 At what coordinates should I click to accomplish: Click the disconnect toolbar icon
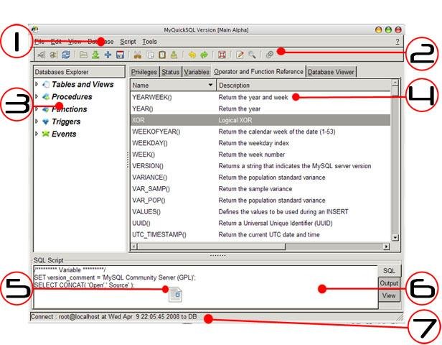click(53, 55)
